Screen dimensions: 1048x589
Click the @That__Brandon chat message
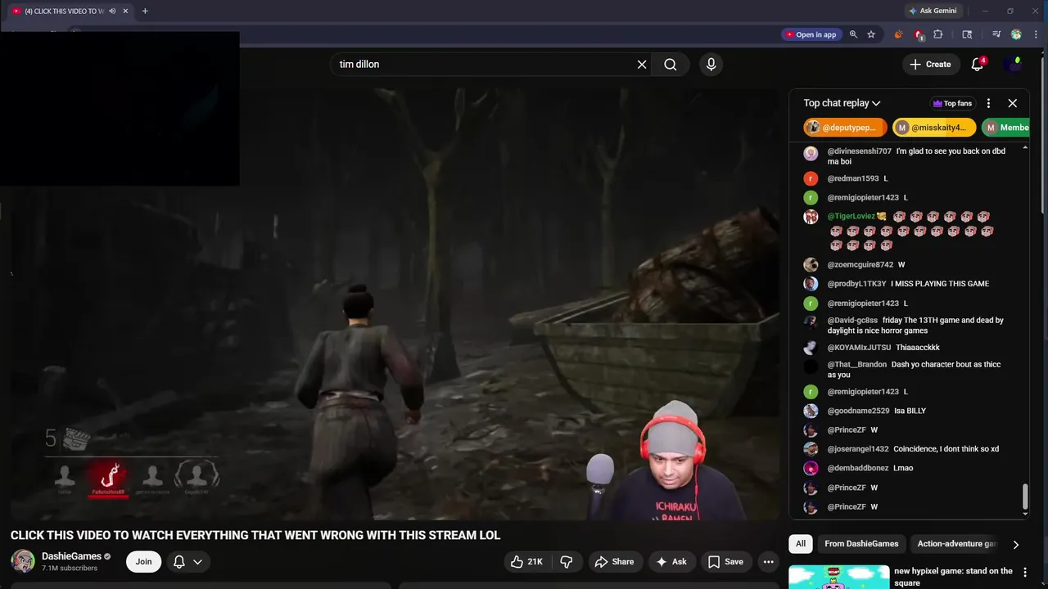point(907,370)
